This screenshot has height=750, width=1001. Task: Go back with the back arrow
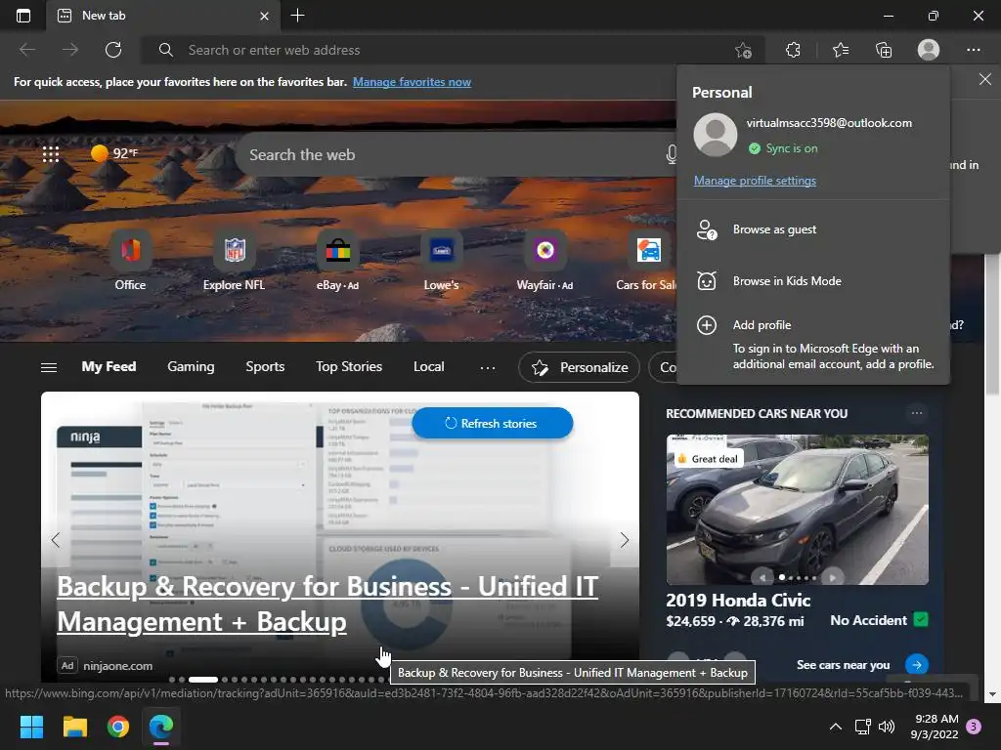(x=27, y=50)
